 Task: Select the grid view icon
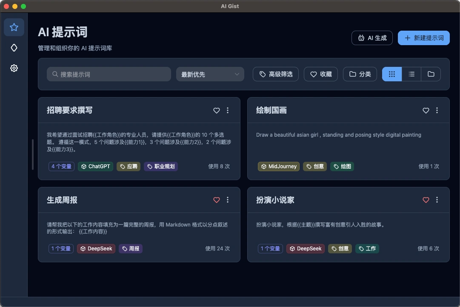pyautogui.click(x=391, y=74)
